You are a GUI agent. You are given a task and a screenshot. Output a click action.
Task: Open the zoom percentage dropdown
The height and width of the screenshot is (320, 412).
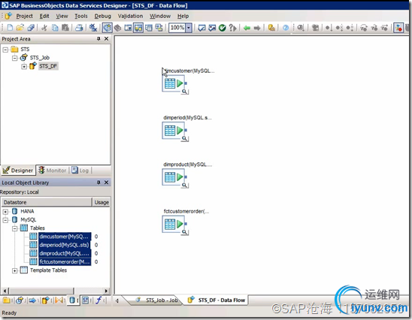pos(189,28)
